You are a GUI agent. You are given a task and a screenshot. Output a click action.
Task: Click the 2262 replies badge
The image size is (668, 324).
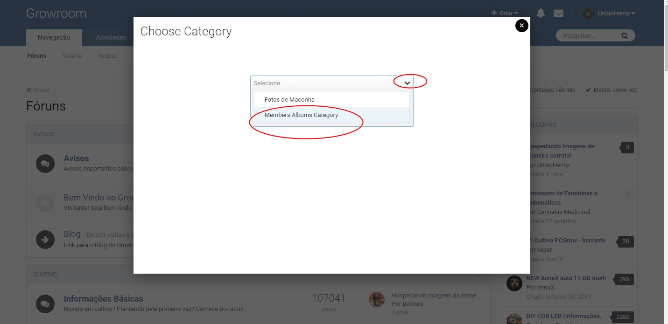pyautogui.click(x=622, y=317)
